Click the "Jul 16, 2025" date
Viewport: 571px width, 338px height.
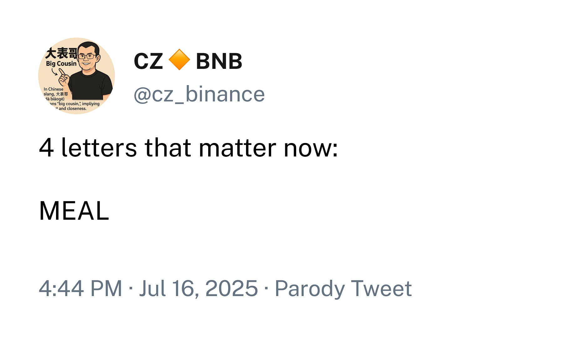tap(198, 288)
